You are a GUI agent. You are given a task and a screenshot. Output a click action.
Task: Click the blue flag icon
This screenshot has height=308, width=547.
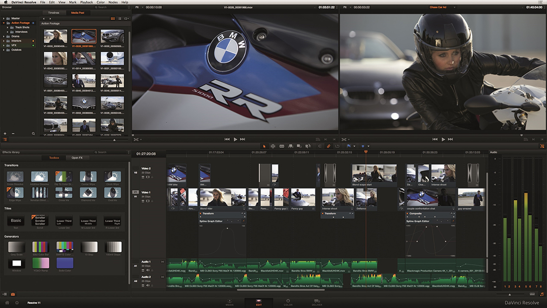point(349,146)
